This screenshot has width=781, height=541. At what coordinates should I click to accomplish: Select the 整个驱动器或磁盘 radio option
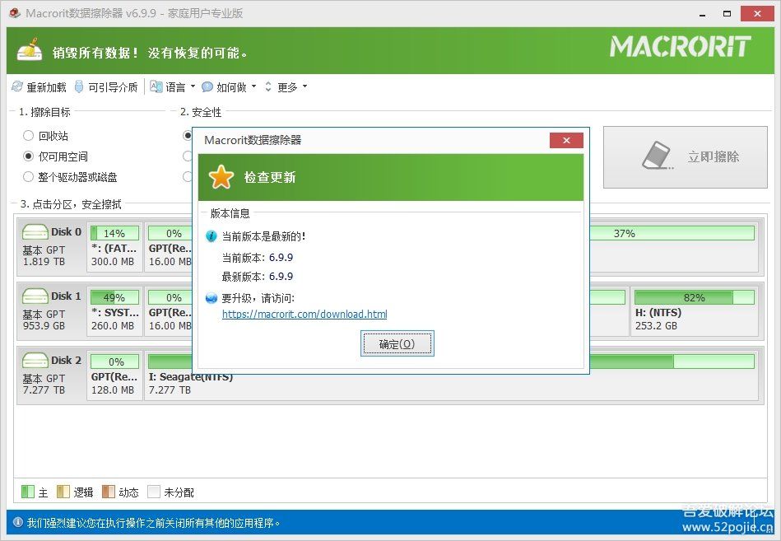28,177
